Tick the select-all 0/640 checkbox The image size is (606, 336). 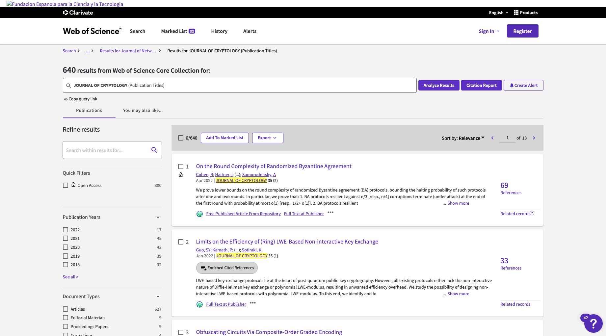(181, 138)
